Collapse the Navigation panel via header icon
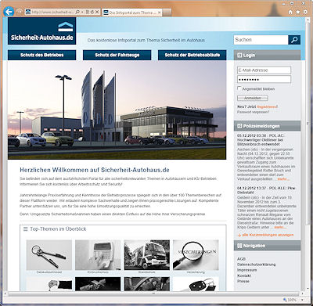The image size is (313, 306). 239,246
